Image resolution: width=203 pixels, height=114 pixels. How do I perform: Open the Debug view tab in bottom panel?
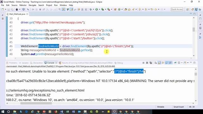(119, 63)
